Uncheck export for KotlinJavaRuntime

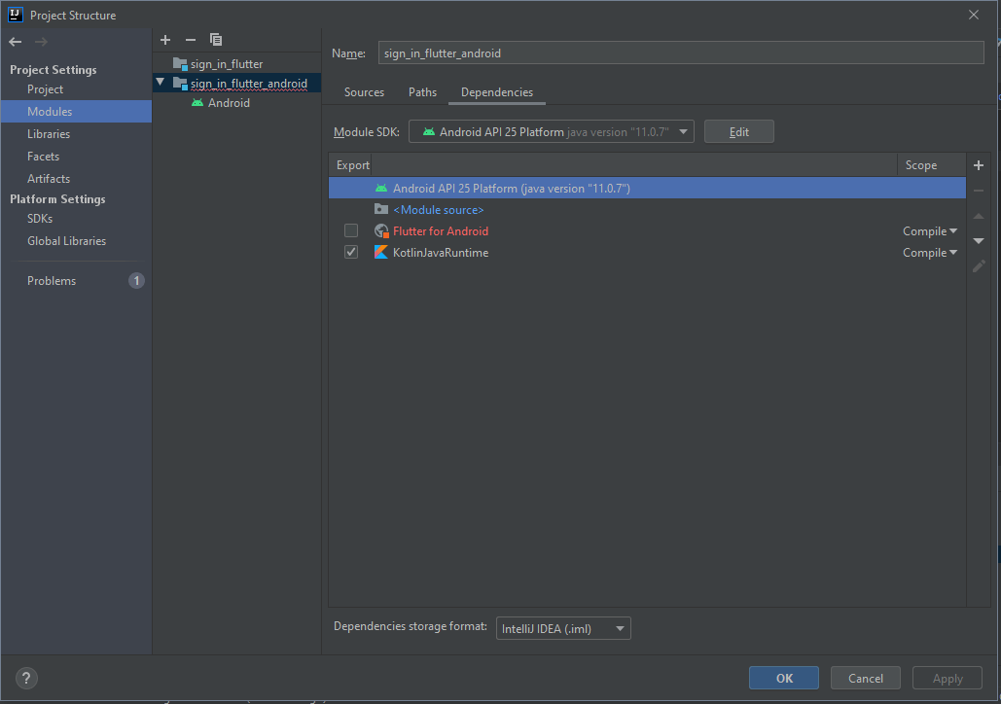pos(350,252)
